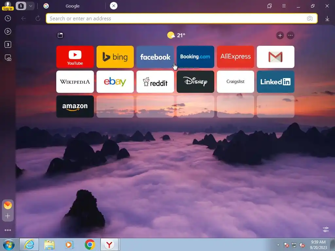The image size is (335, 251).
Task: Open sidebar more options ellipsis
Action: [8, 230]
